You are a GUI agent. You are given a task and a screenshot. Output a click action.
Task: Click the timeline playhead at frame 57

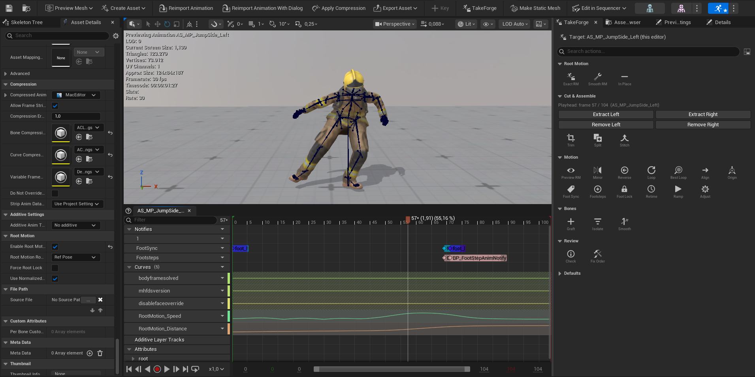pos(408,219)
